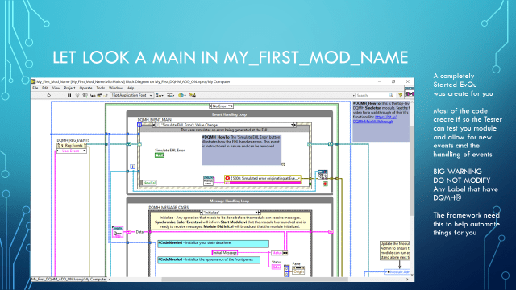Click the Step Out toolbar icon
The image size is (516, 290).
[106, 95]
